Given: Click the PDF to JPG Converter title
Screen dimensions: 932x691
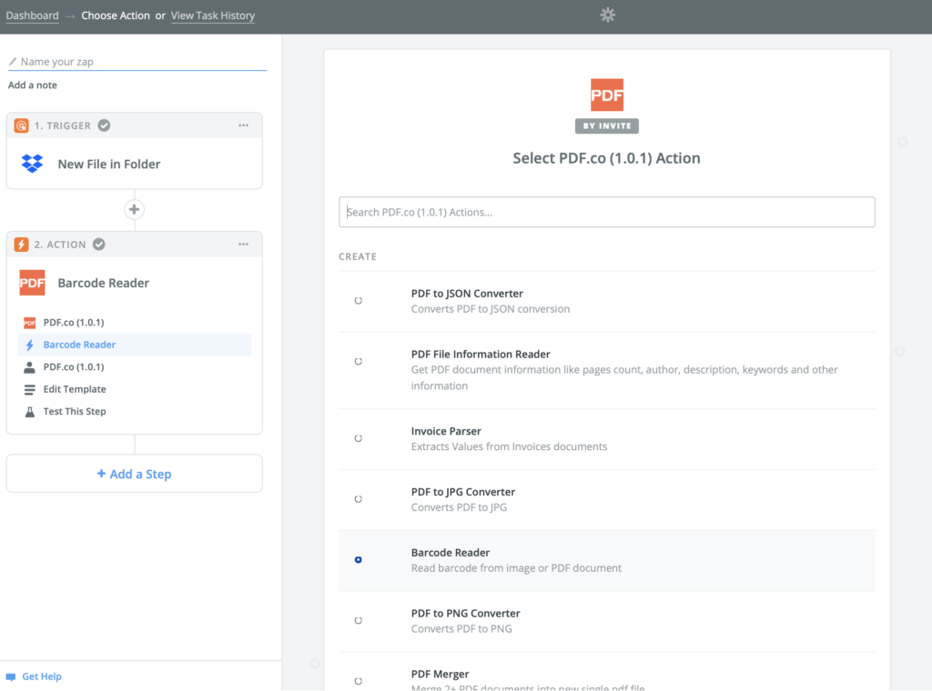Looking at the screenshot, I should click(x=463, y=492).
